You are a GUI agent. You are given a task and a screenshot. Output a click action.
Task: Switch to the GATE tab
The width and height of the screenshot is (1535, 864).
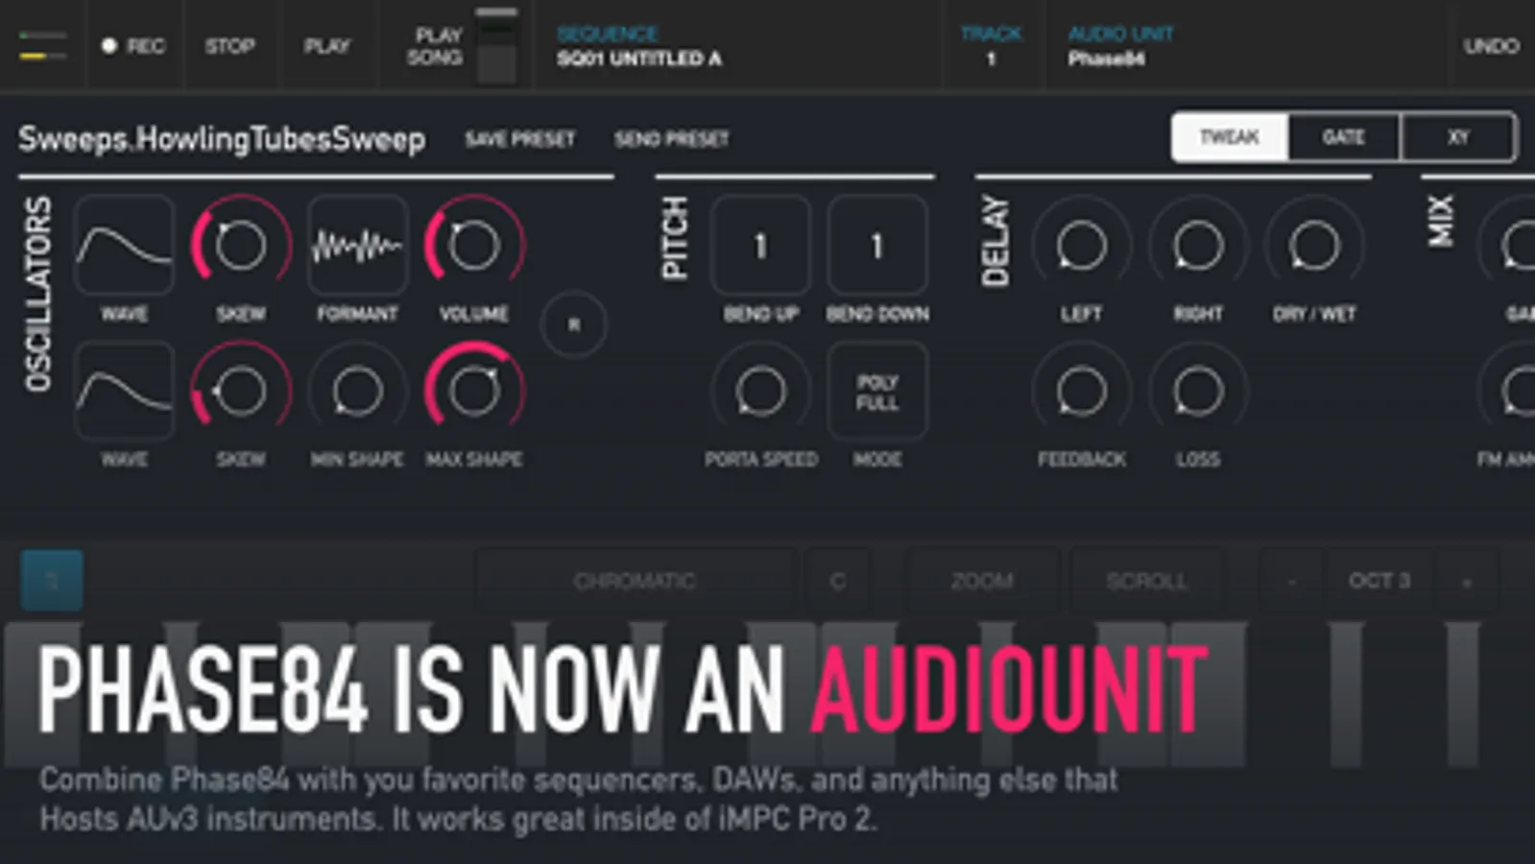[x=1344, y=137]
